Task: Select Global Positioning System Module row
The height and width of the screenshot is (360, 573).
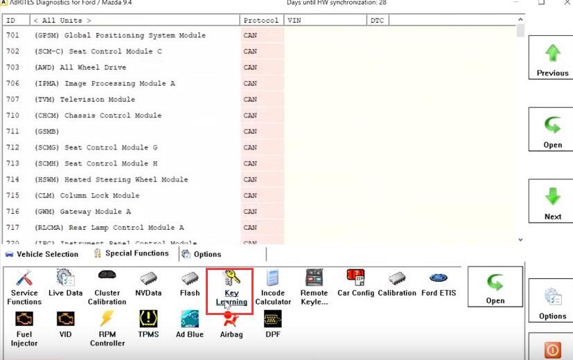Action: (258, 35)
